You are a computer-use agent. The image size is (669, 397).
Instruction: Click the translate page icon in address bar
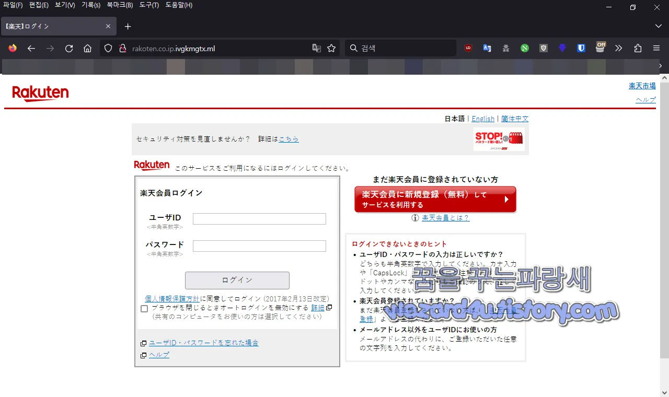tap(317, 48)
